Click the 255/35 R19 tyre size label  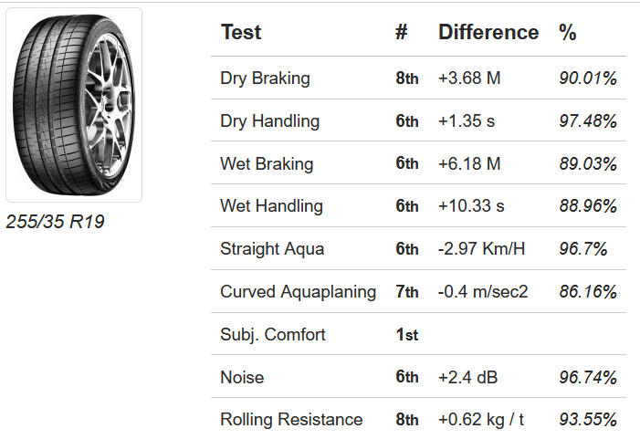coord(55,222)
